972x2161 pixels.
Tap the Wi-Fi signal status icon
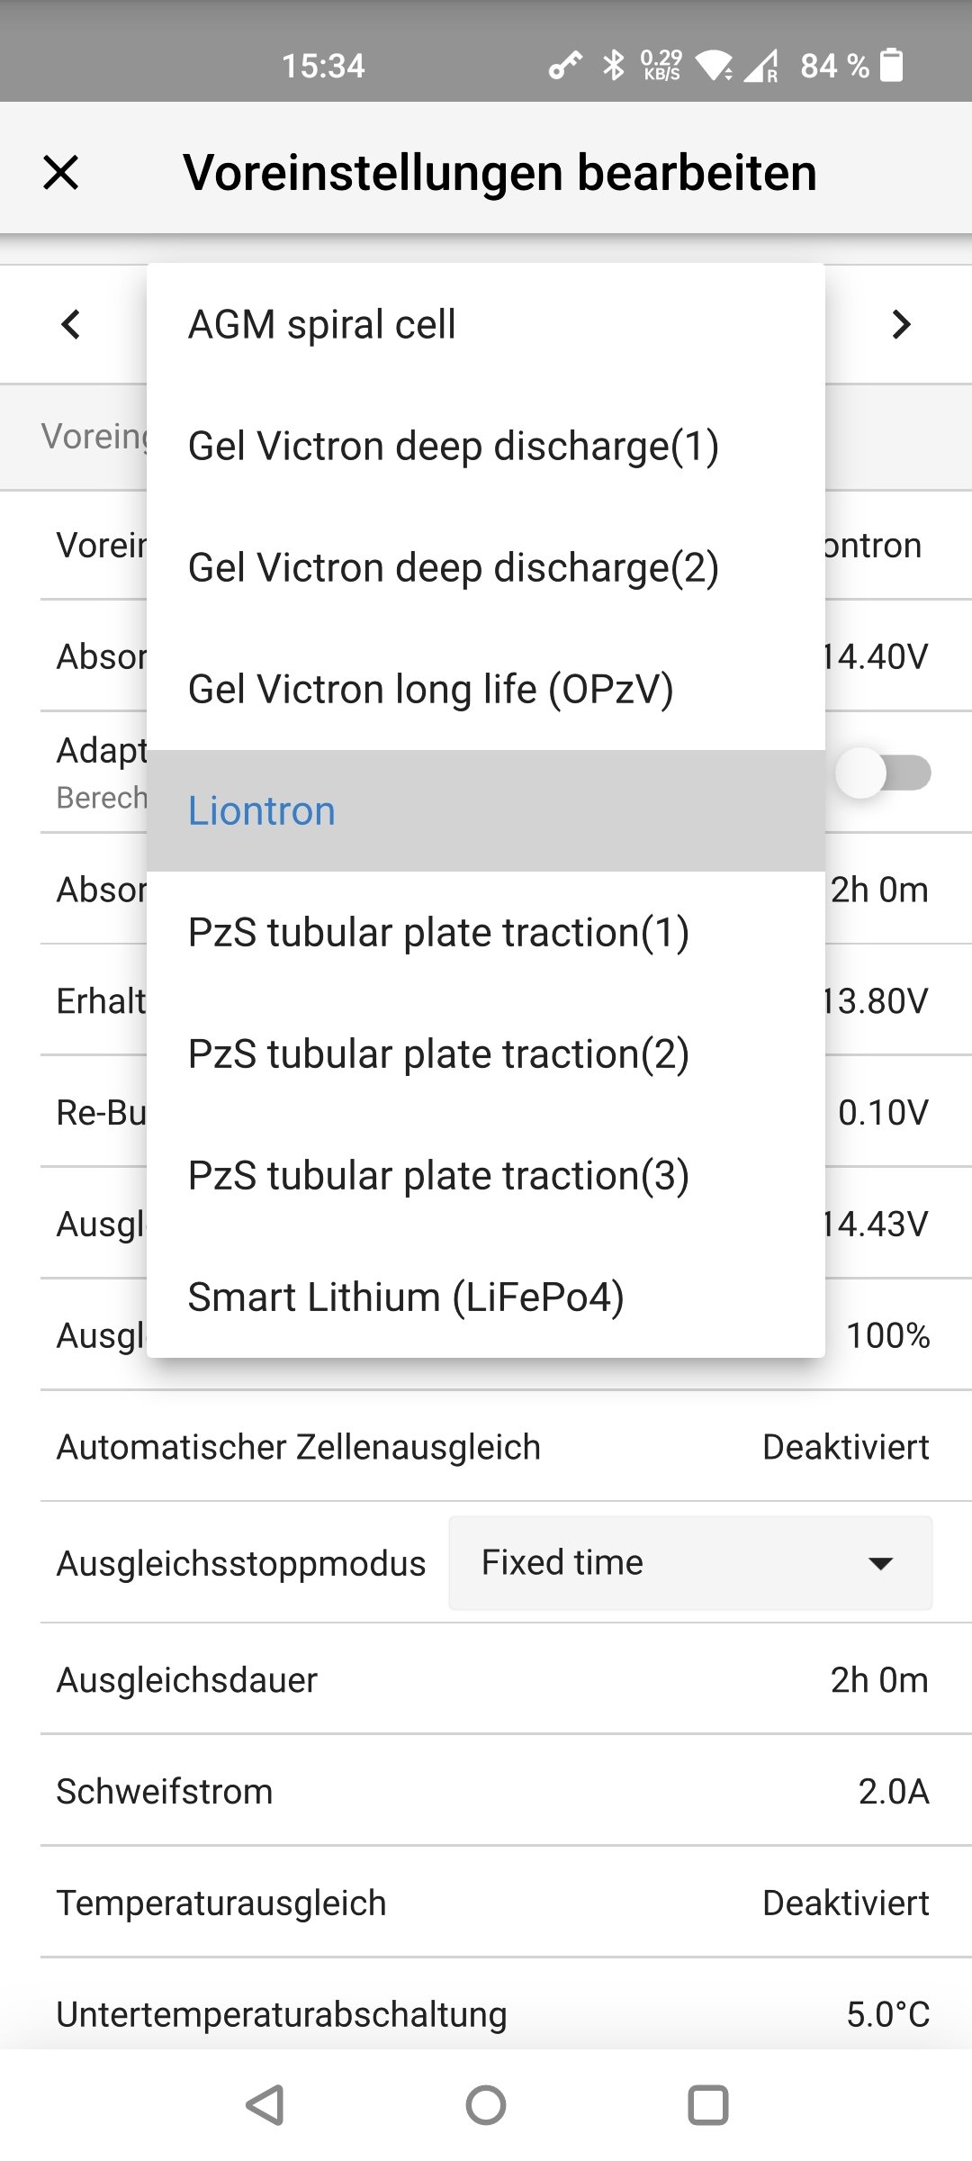(715, 65)
